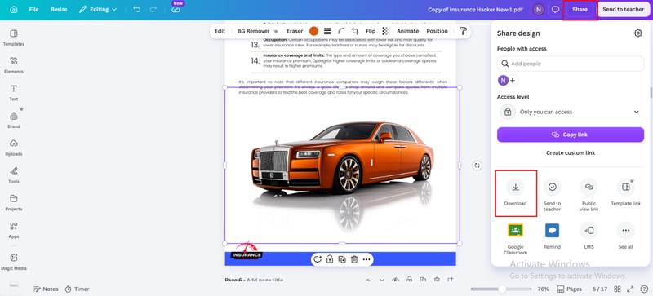Screen dimensions: 653x296
Task: Select the LMS share option
Action: pyautogui.click(x=589, y=236)
